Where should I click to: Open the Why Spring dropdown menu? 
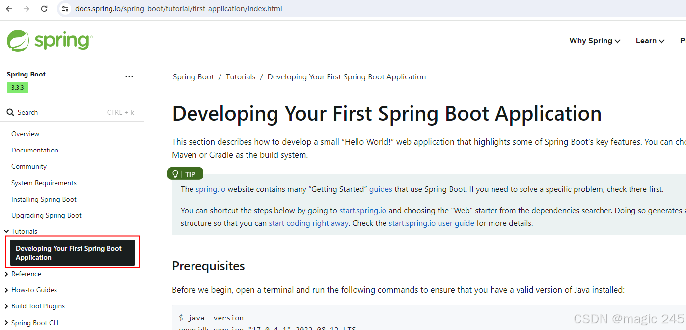595,41
